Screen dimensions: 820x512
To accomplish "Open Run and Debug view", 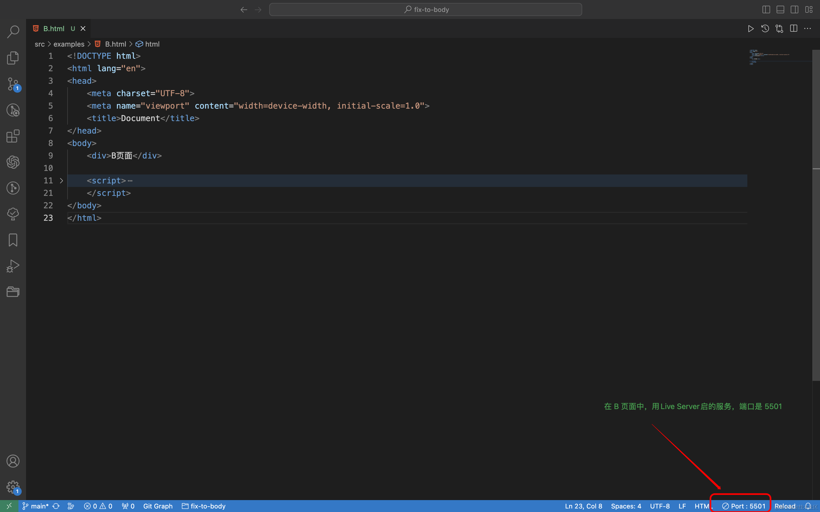I will pyautogui.click(x=13, y=266).
